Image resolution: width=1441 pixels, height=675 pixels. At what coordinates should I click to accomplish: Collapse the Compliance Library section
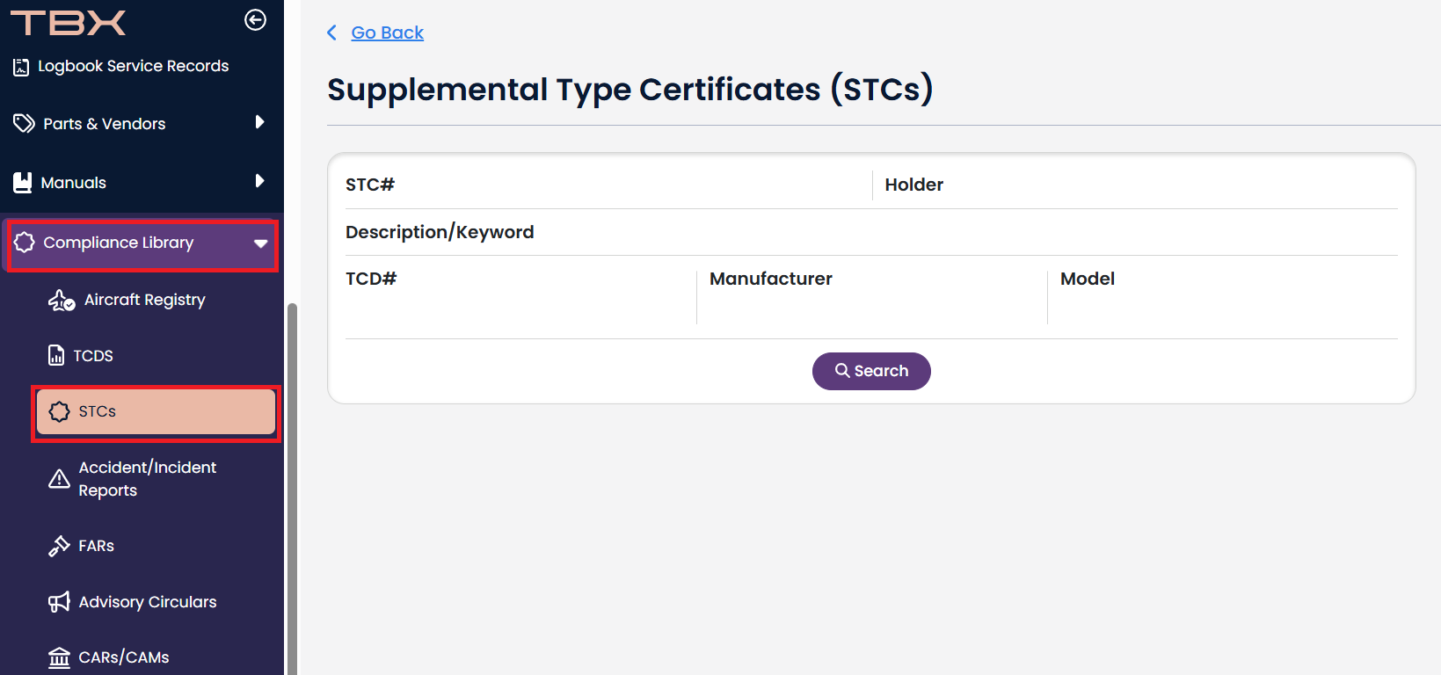click(x=258, y=243)
